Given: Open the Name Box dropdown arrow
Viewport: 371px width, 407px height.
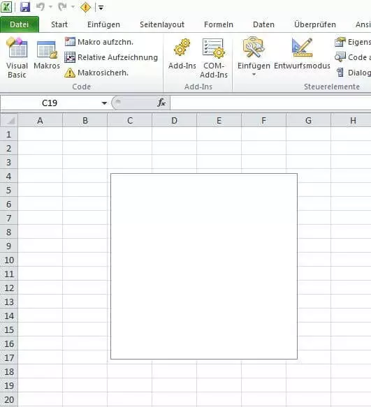Looking at the screenshot, I should tap(104, 103).
